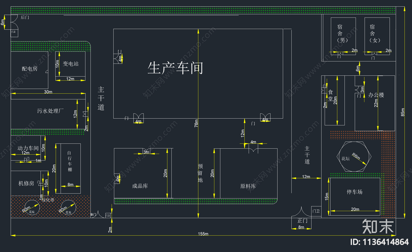The image size is (412, 252).
Task: Click the 变电站 label
Action: coord(71,64)
